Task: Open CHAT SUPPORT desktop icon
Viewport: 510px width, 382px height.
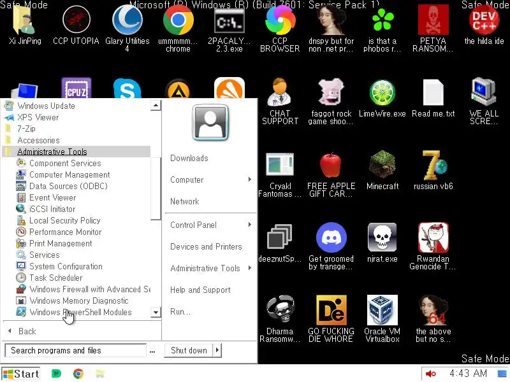Action: tap(280, 92)
